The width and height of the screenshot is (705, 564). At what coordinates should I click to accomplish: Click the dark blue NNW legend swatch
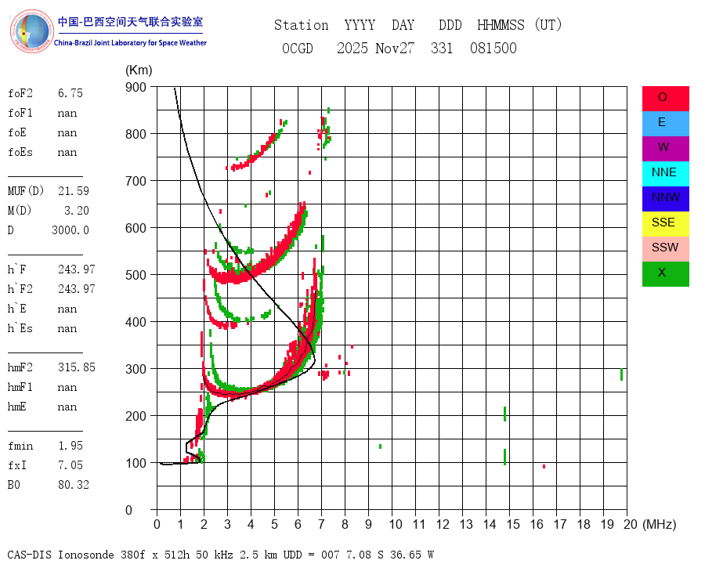coord(665,199)
